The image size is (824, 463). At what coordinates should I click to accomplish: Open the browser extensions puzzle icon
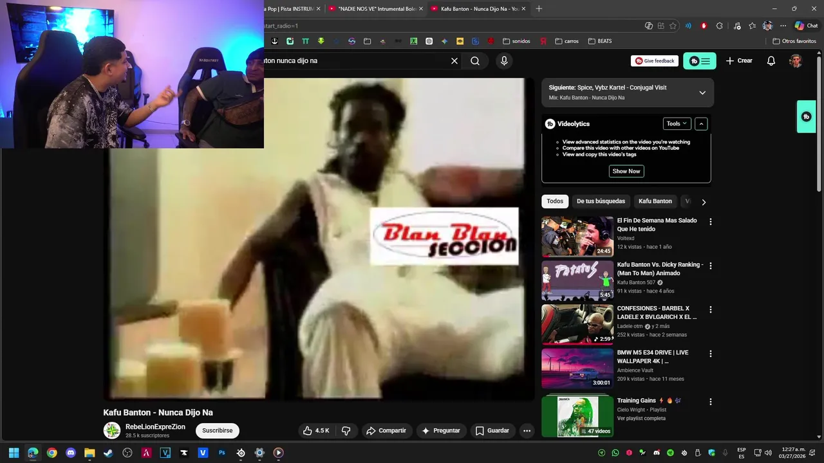tap(719, 26)
